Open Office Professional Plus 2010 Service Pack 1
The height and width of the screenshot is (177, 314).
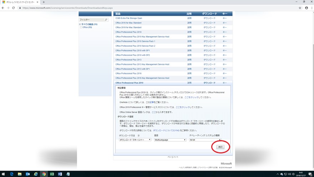click(135, 41)
